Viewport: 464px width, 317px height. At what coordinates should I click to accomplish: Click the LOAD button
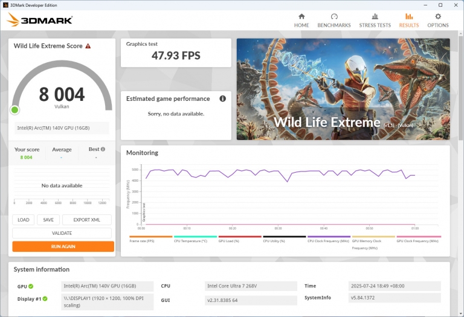coord(24,220)
